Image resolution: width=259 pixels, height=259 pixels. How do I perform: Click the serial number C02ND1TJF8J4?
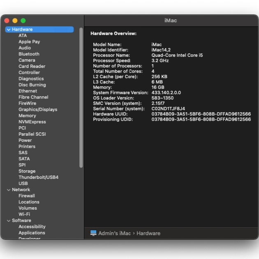coord(168,109)
